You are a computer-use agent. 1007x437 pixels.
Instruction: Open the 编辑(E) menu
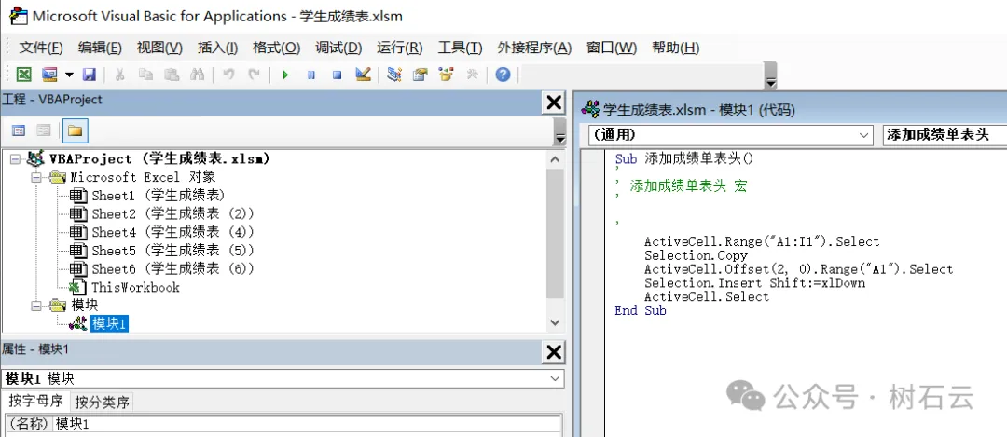100,48
